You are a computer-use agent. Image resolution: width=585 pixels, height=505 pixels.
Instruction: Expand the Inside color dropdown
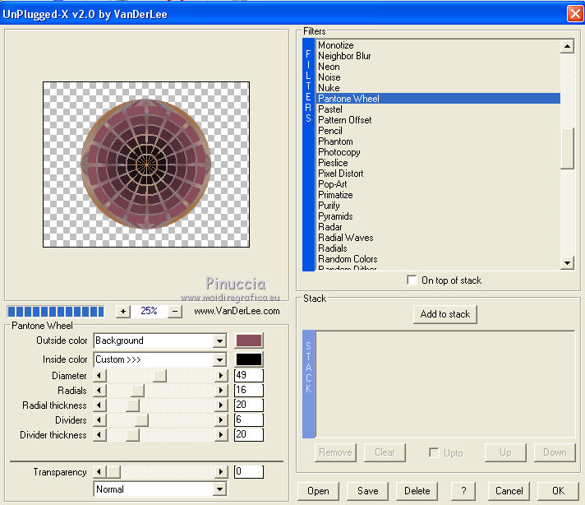click(219, 359)
